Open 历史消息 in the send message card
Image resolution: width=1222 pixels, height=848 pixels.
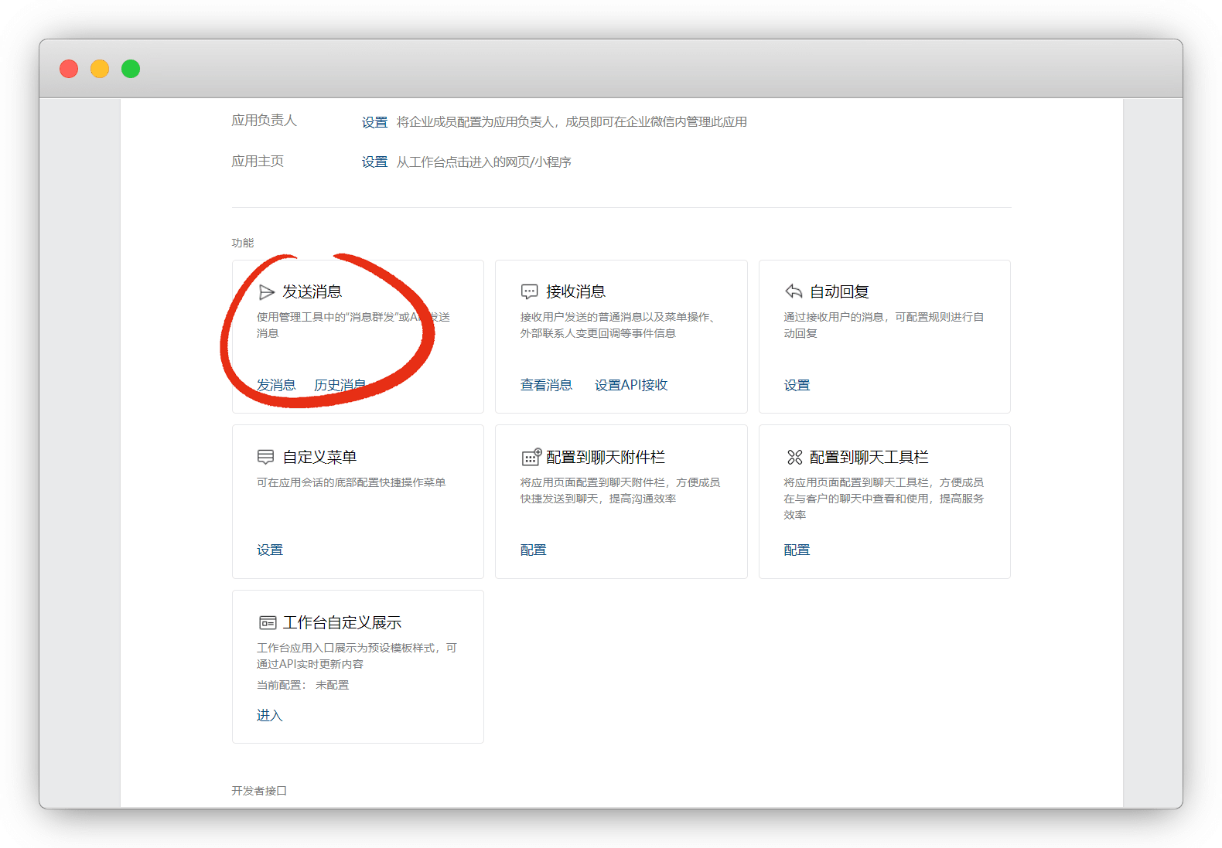click(x=340, y=385)
